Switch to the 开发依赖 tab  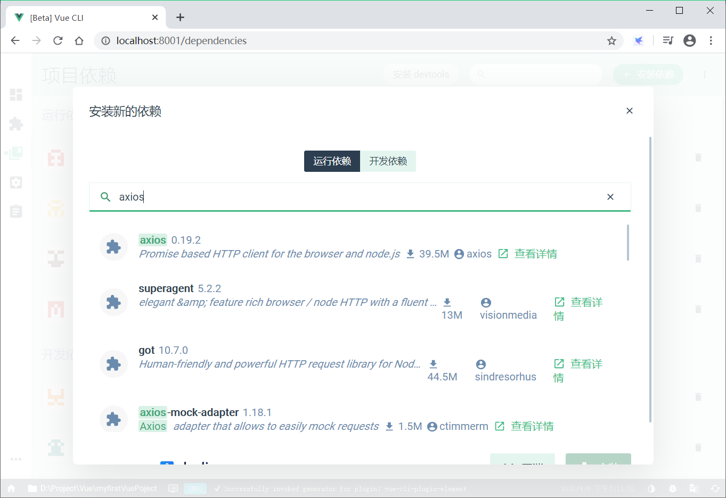coord(388,161)
